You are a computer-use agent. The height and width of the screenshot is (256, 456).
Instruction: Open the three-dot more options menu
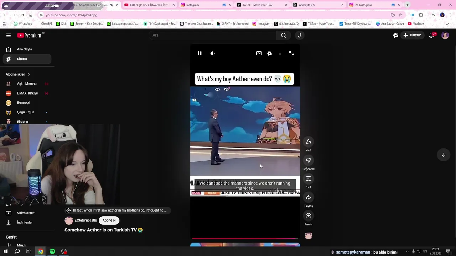coord(280,53)
